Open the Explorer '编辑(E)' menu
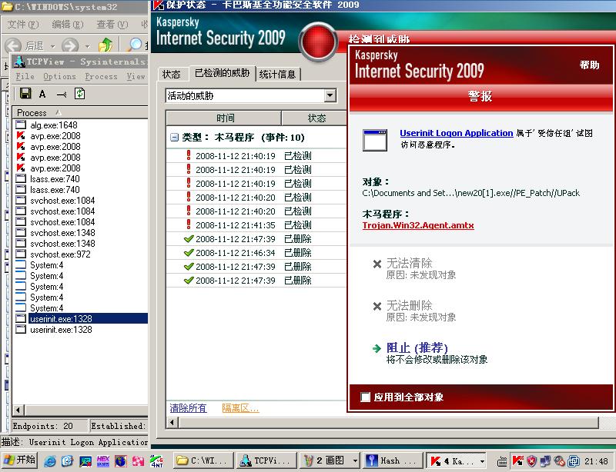 (x=68, y=25)
